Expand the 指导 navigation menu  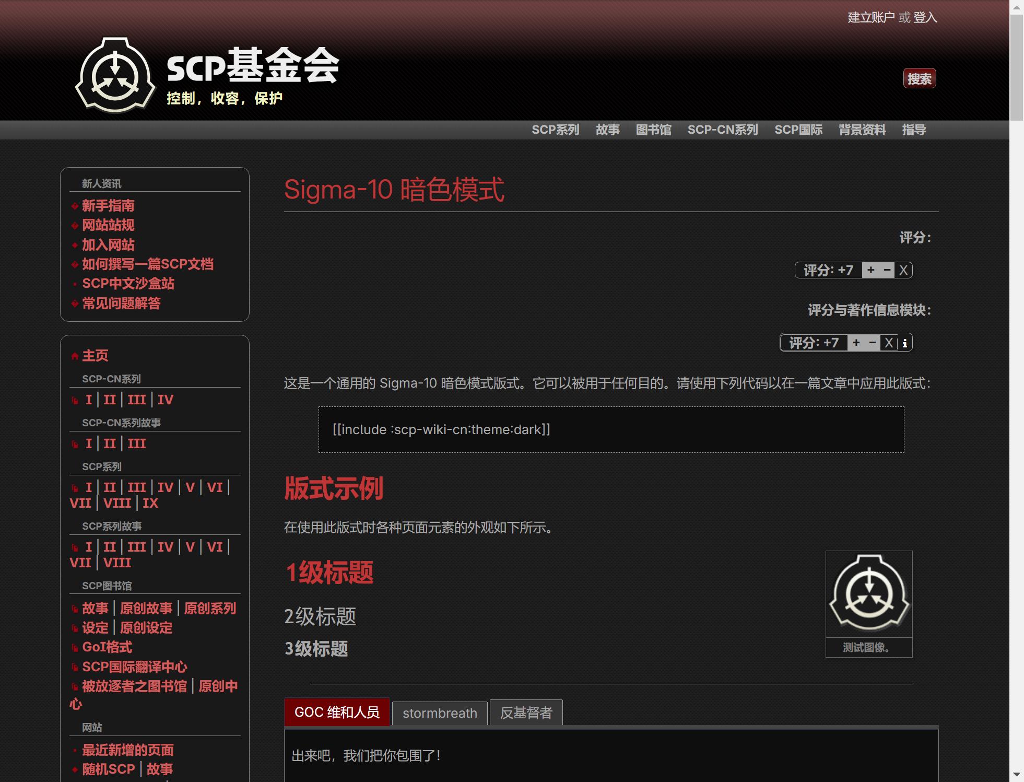tap(913, 130)
